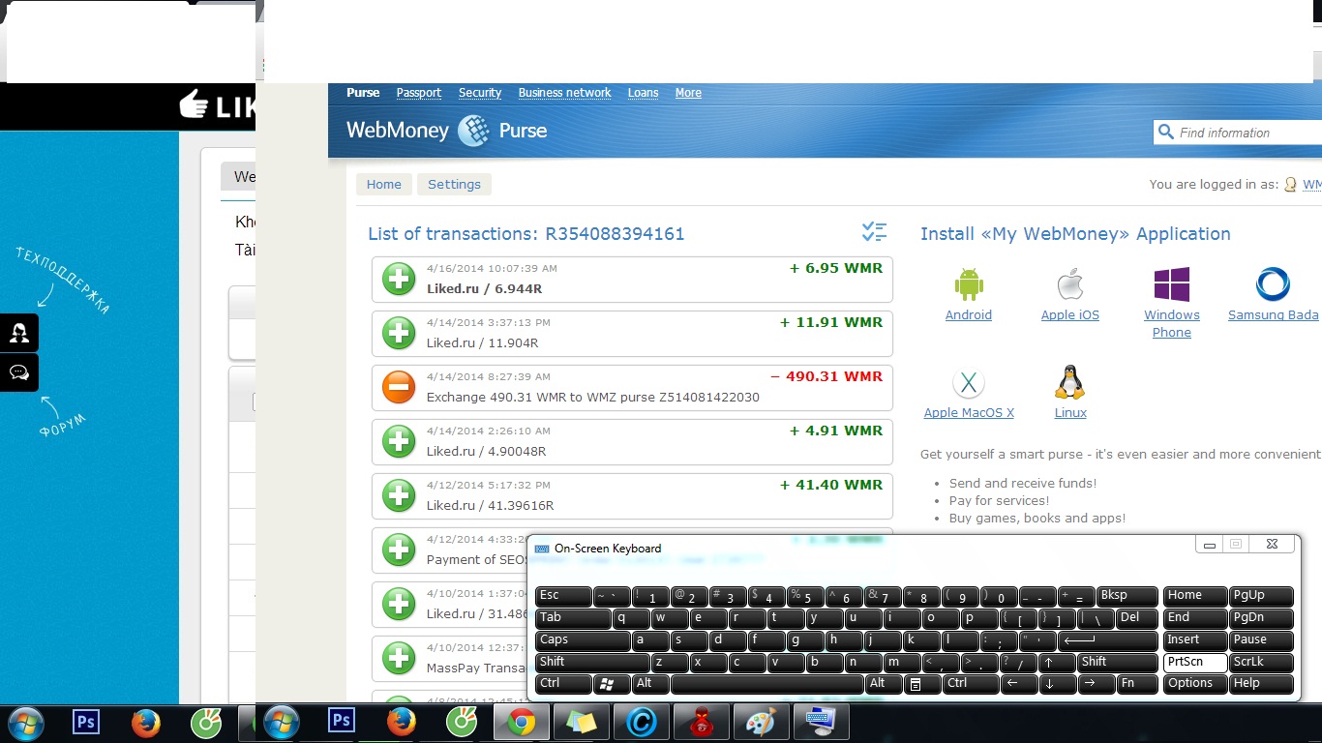The width and height of the screenshot is (1322, 743).
Task: Click the Help key on On-Screen Keyboard
Action: click(1261, 684)
